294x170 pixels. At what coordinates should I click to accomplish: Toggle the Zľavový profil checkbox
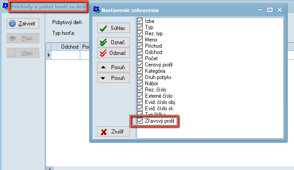point(140,121)
